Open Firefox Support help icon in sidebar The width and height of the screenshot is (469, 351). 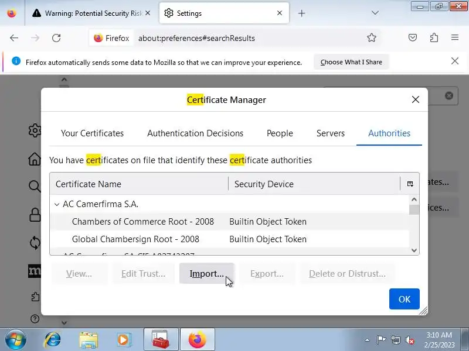35,319
